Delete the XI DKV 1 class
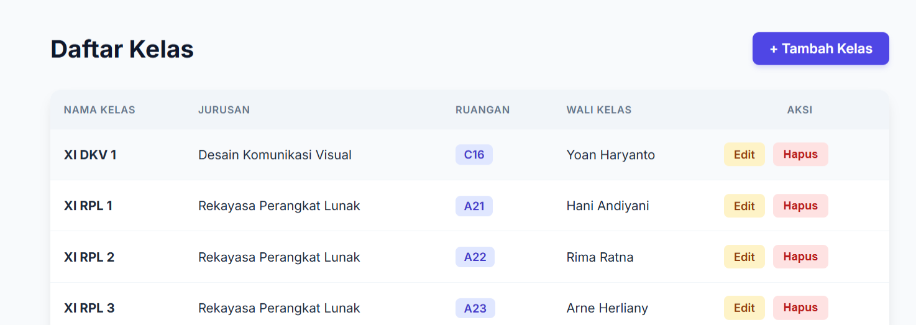 (x=800, y=155)
